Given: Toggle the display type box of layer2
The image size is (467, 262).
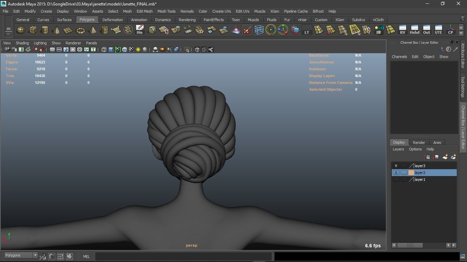Looking at the screenshot, I should (x=404, y=173).
